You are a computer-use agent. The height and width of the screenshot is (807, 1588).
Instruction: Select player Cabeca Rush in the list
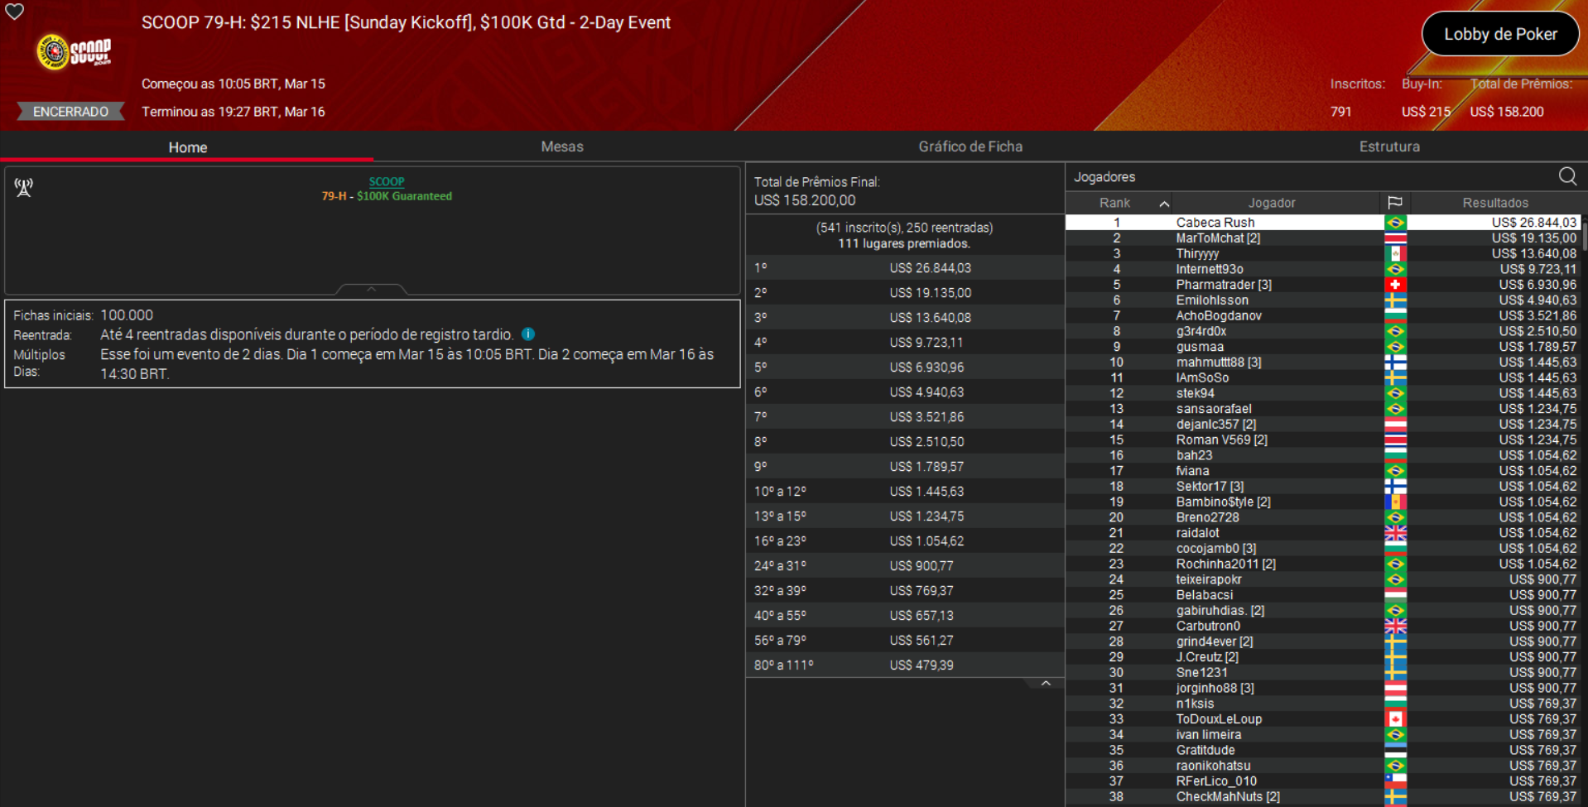[1215, 222]
